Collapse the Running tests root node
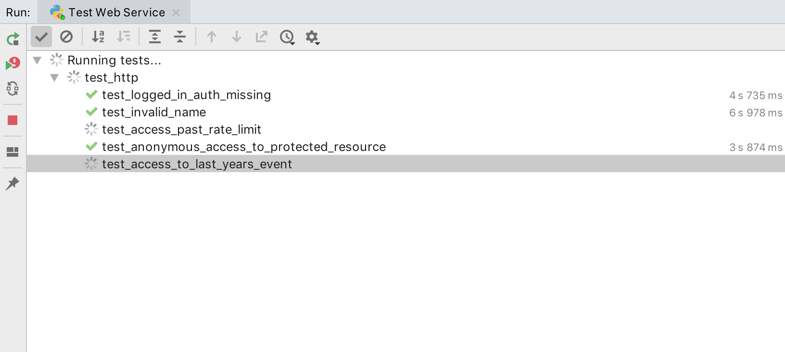This screenshot has height=352, width=785. coord(37,60)
